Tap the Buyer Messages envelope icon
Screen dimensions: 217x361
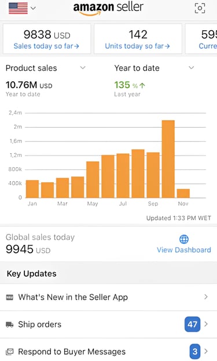click(9, 352)
